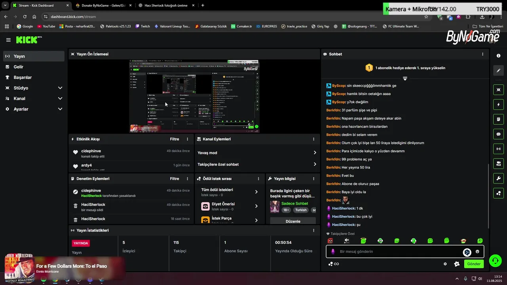This screenshot has width=507, height=285.
Task: Click the purple microphone icon in message box
Action: (x=333, y=251)
